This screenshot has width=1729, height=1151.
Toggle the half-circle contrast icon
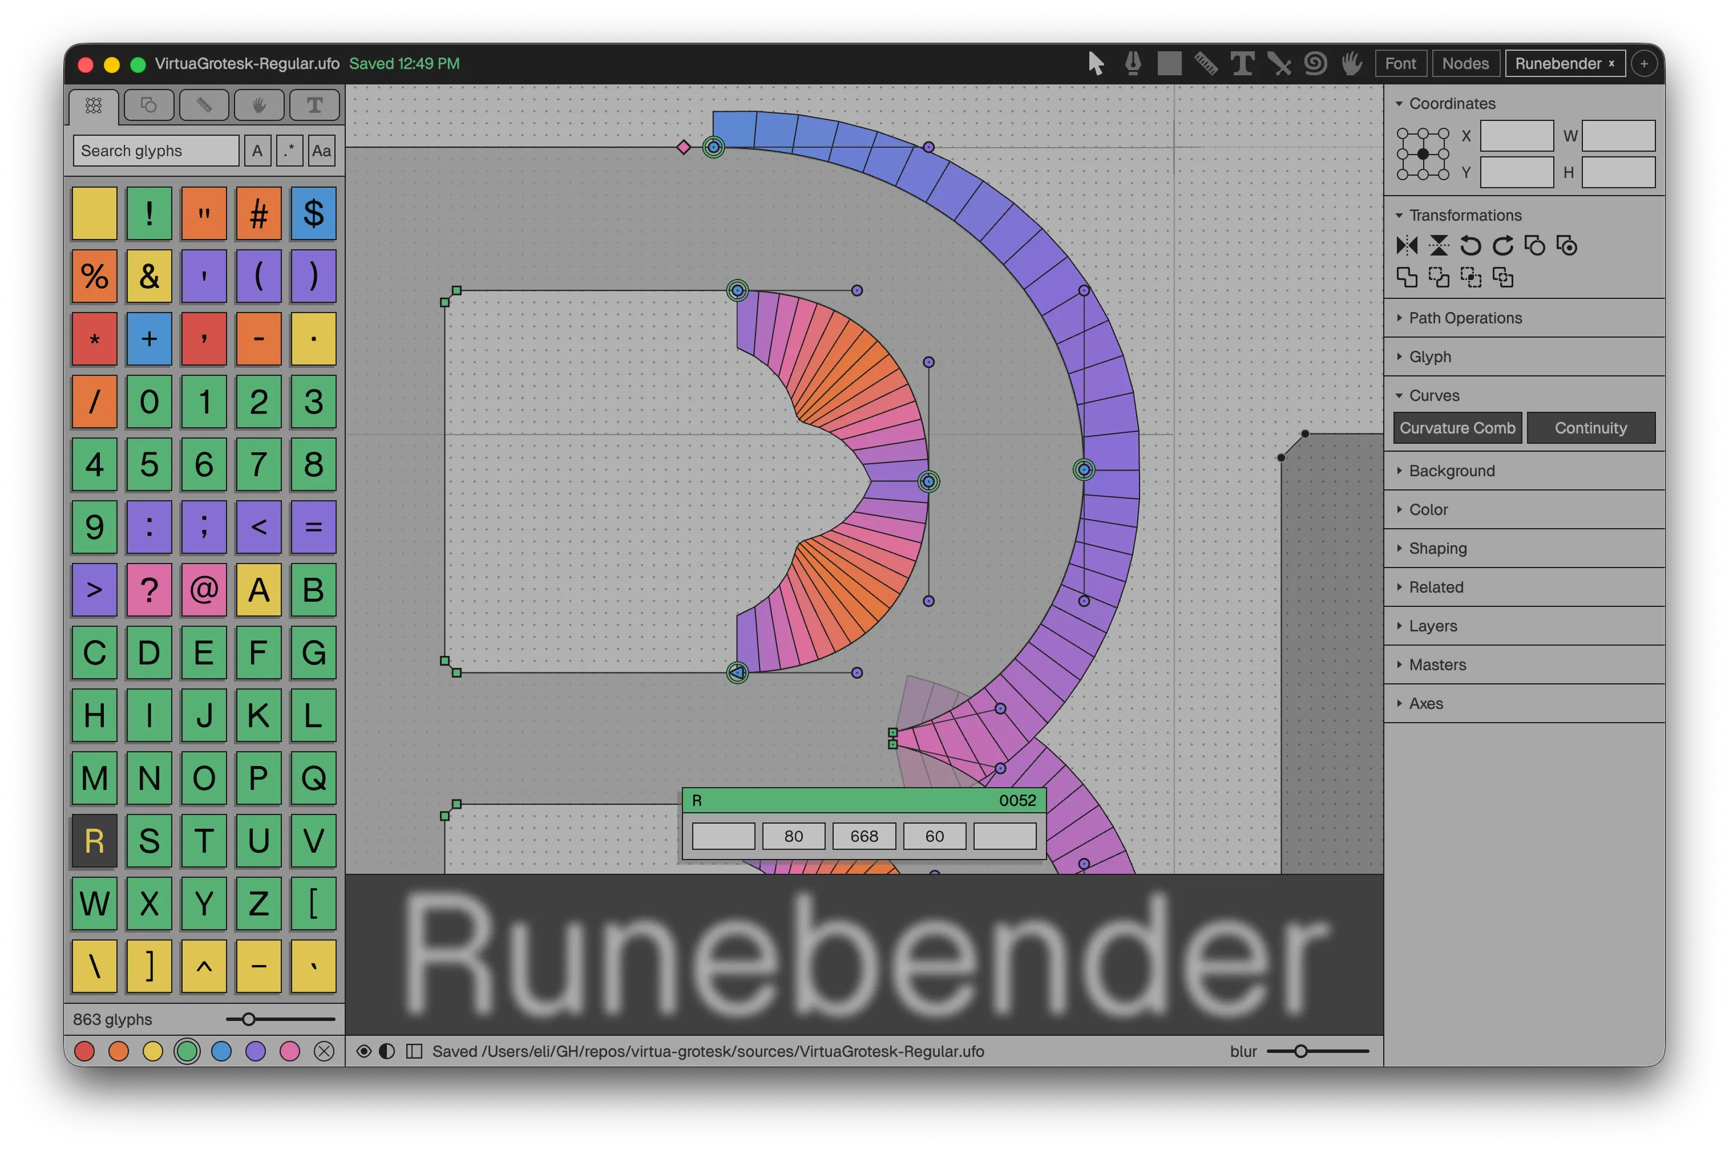coord(387,1051)
